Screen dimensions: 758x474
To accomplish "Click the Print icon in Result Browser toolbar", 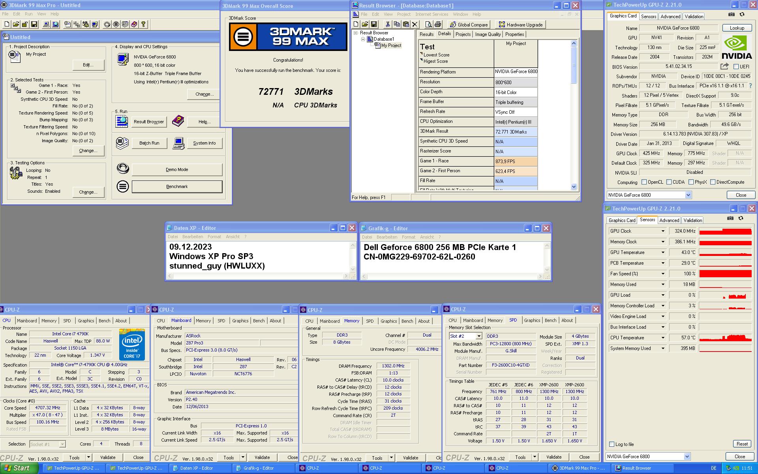I will pos(437,24).
